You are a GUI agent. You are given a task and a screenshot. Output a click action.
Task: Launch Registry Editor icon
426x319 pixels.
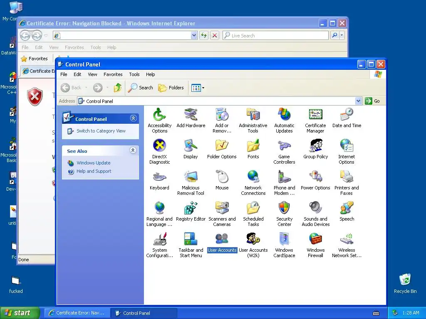191,211
